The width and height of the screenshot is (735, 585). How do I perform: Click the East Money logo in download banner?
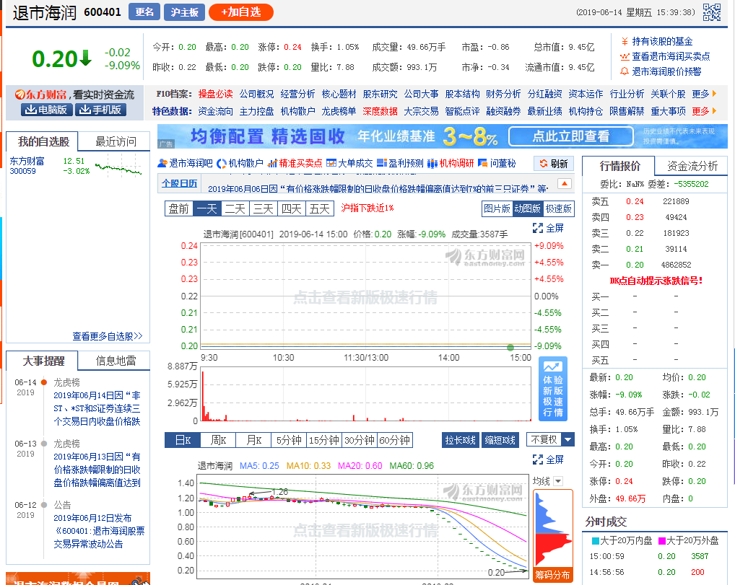click(x=19, y=94)
